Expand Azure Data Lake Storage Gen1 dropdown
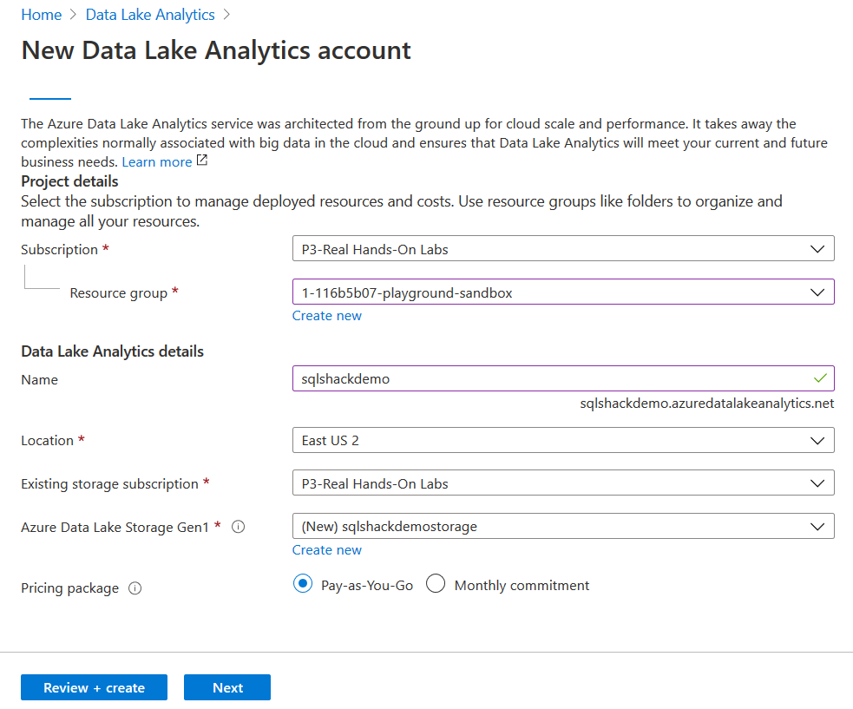The image size is (853, 709). (x=562, y=526)
